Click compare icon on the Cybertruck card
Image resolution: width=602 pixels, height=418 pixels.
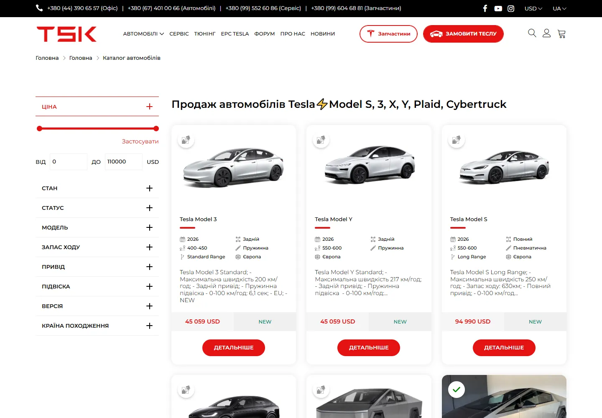click(321, 390)
